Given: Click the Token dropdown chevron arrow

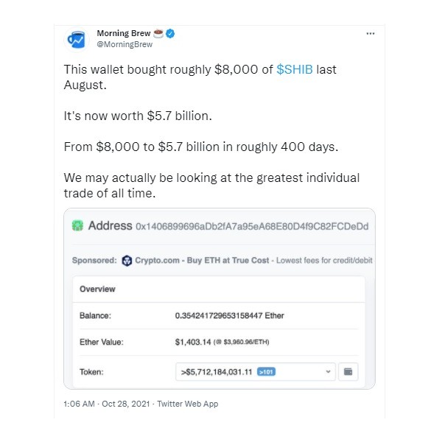Looking at the screenshot, I should (328, 372).
